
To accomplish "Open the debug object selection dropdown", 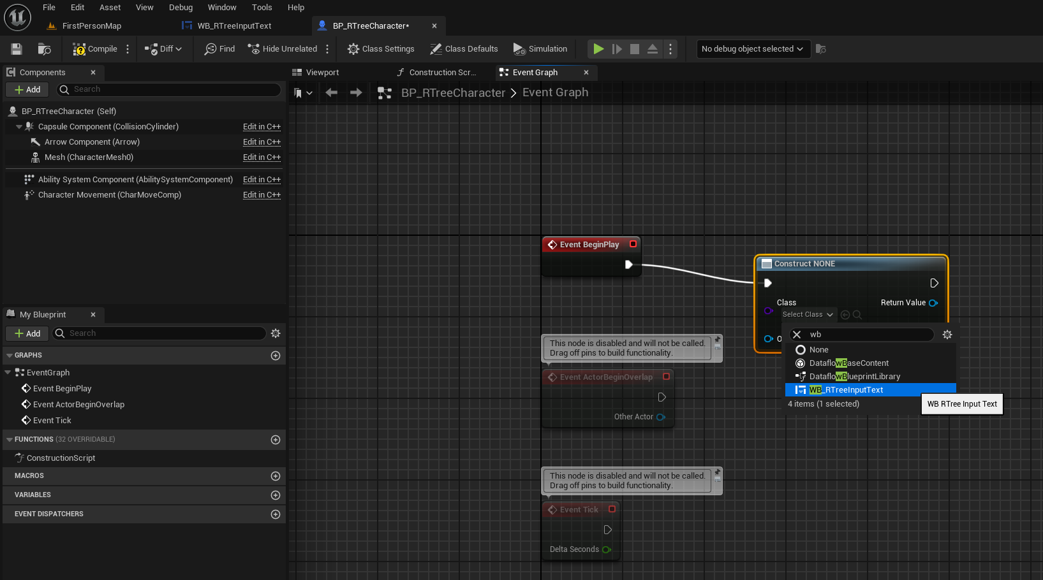I will click(752, 49).
